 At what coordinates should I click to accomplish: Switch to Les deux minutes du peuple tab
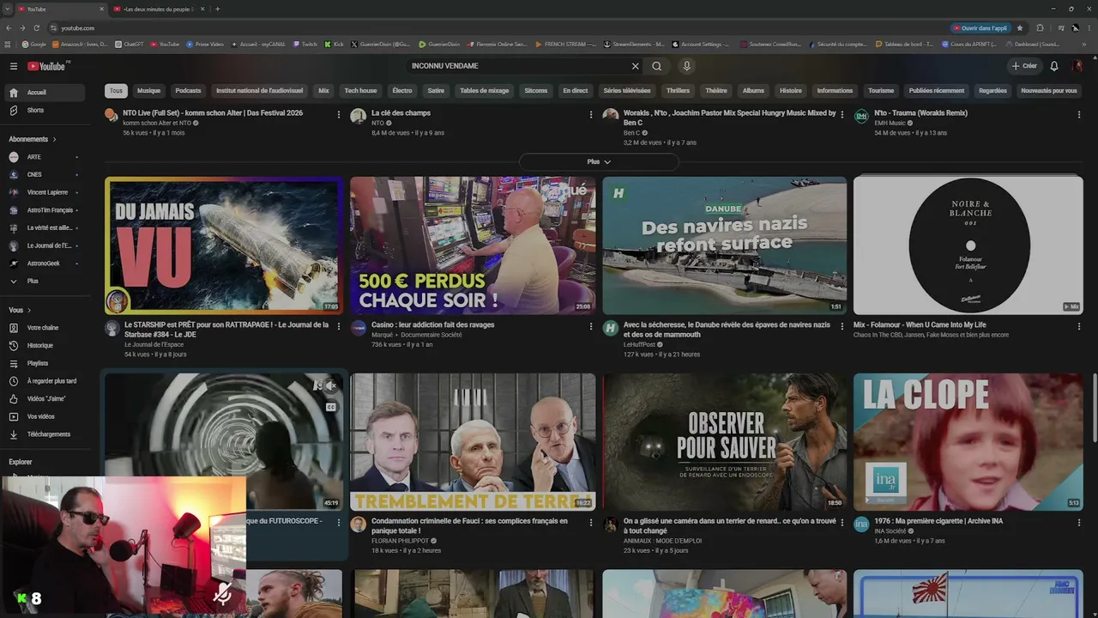pos(158,9)
